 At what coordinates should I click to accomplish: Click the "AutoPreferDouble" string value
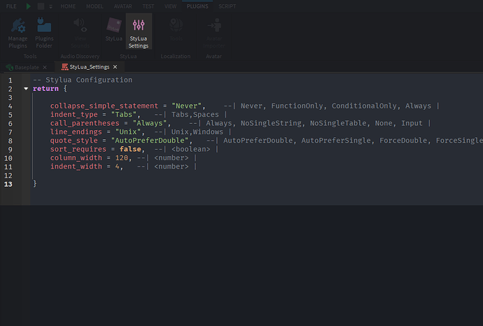(150, 141)
